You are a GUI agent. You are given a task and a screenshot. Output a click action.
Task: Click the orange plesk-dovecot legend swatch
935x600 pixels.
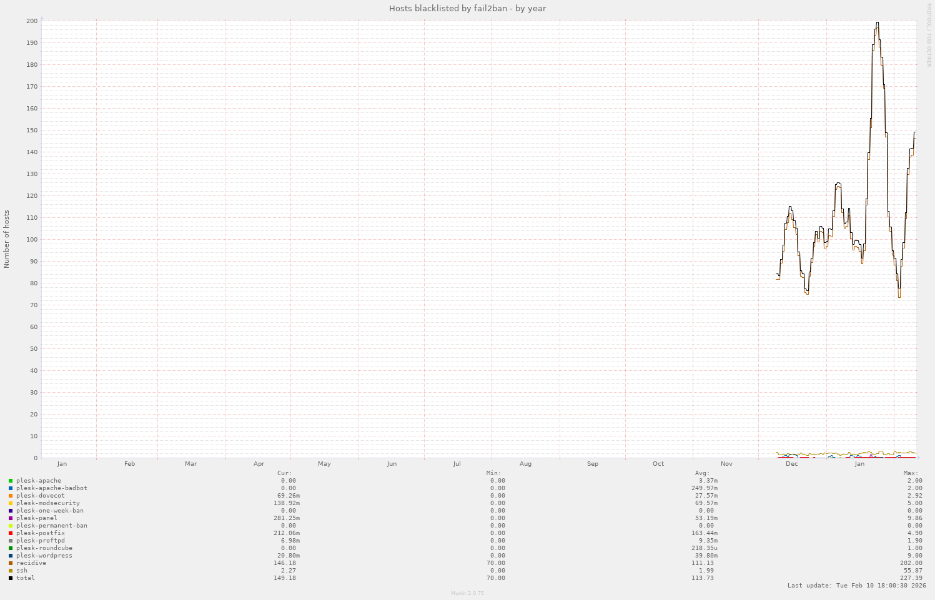tap(11, 496)
